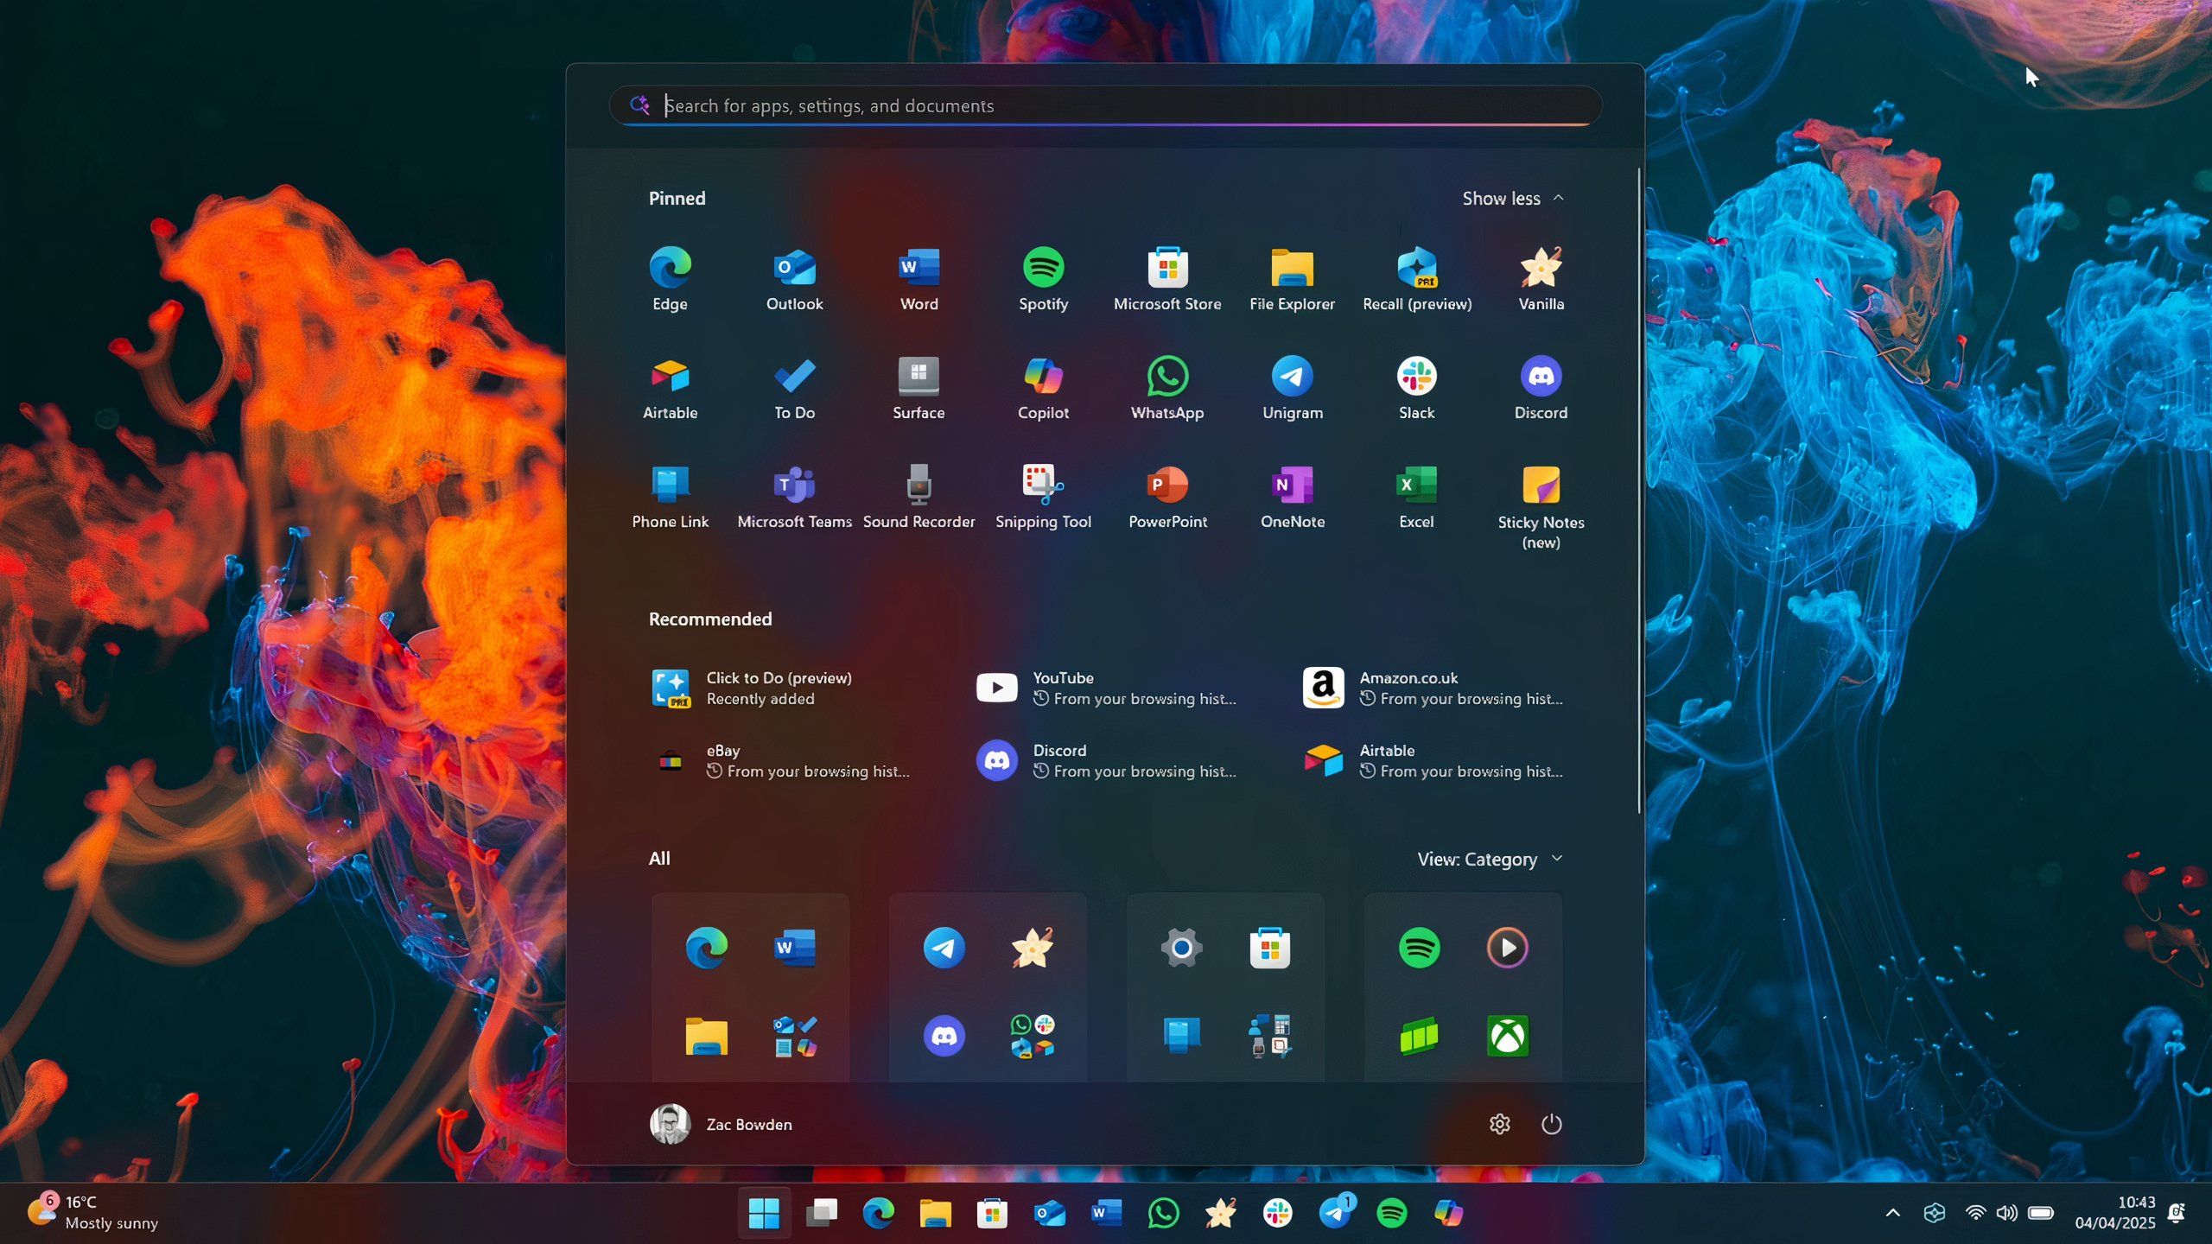2212x1244 pixels.
Task: Open Xbox app in All categories
Action: tap(1508, 1036)
